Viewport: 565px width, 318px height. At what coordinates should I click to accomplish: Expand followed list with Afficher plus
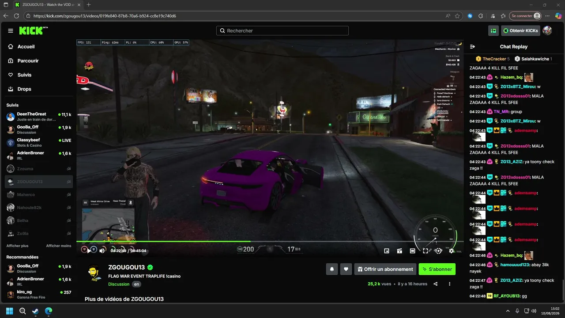tap(17, 246)
